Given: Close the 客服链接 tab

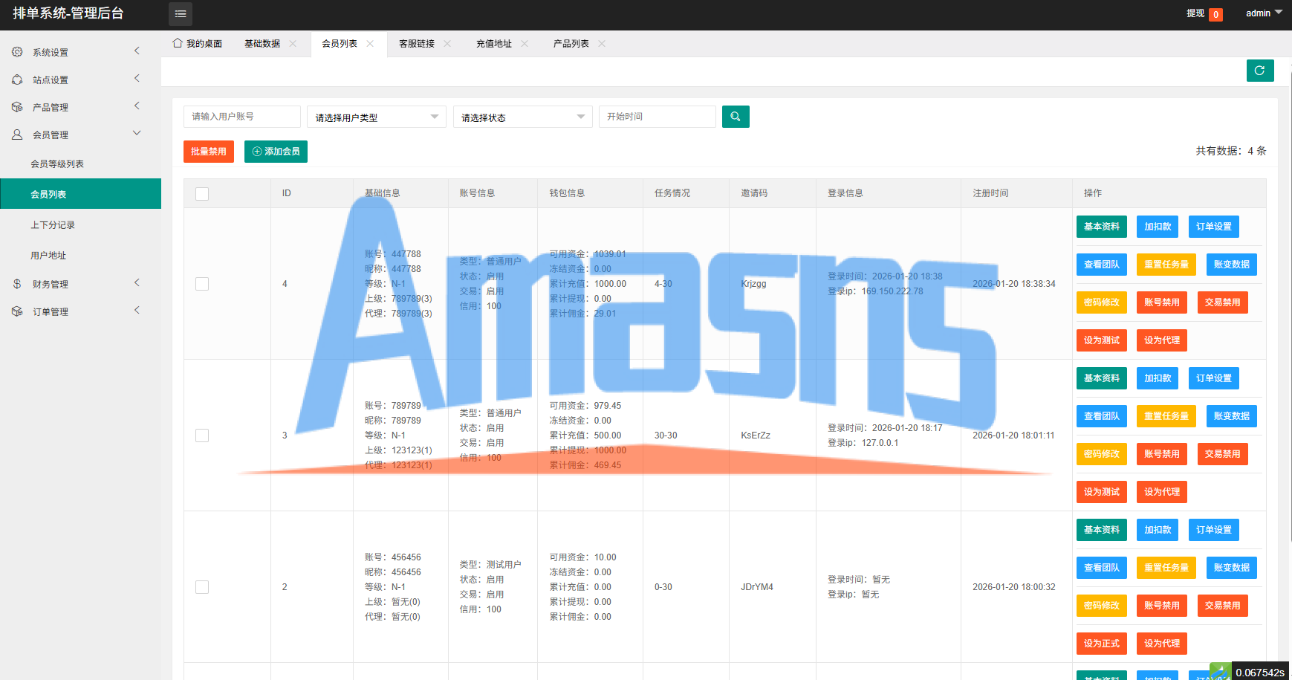Looking at the screenshot, I should tap(447, 43).
